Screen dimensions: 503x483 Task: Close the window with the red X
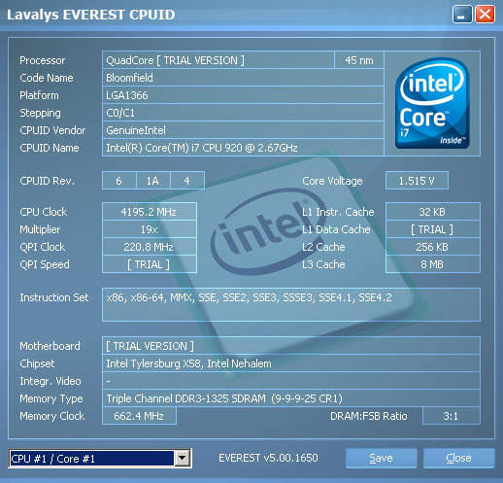click(x=485, y=15)
